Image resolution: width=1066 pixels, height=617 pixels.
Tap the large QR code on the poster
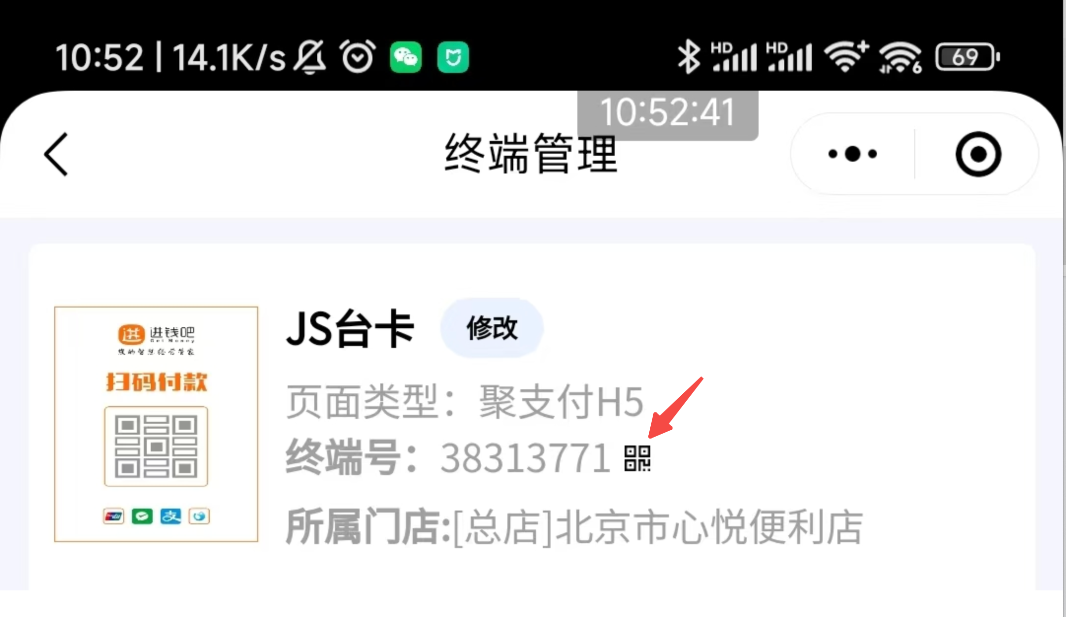point(156,446)
